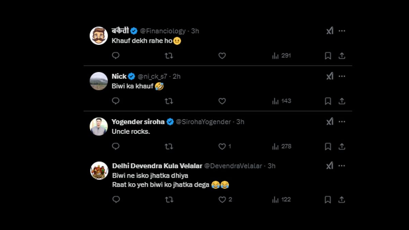Screen dimensions: 409x230
Task: Open more options menu on Nick's tweet
Action: pos(342,76)
